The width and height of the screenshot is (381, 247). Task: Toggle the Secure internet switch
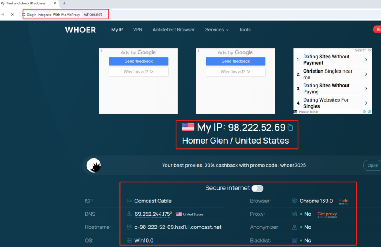coord(257,188)
